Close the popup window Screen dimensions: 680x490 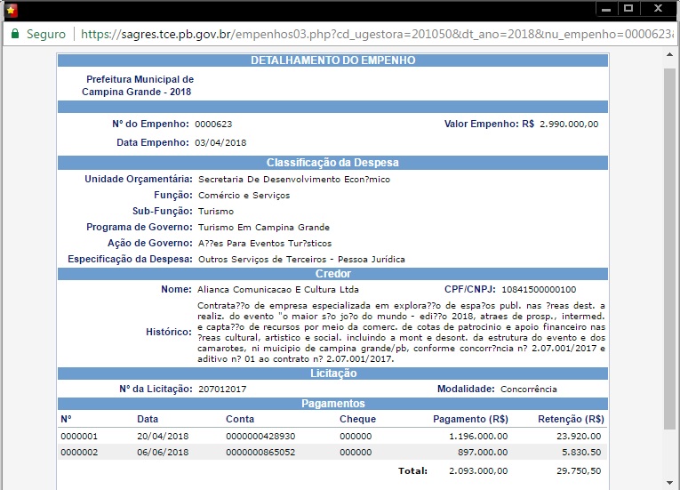point(658,9)
